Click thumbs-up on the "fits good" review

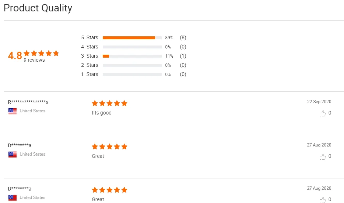coord(323,113)
